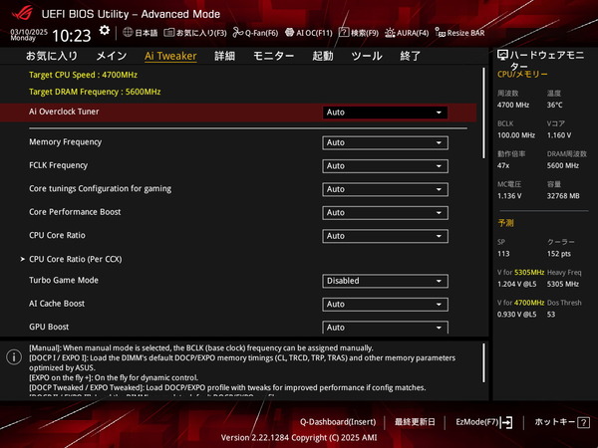Open Q-Dashboard(Insert)
The image size is (598, 448).
tap(338, 422)
